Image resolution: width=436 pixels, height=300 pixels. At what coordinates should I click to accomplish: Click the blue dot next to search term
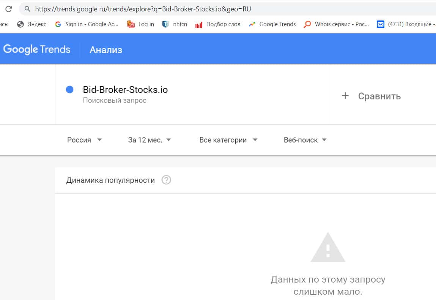[69, 90]
